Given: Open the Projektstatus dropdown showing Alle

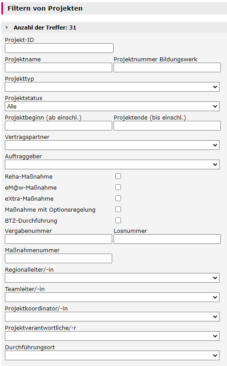Looking at the screenshot, I should tap(112, 106).
